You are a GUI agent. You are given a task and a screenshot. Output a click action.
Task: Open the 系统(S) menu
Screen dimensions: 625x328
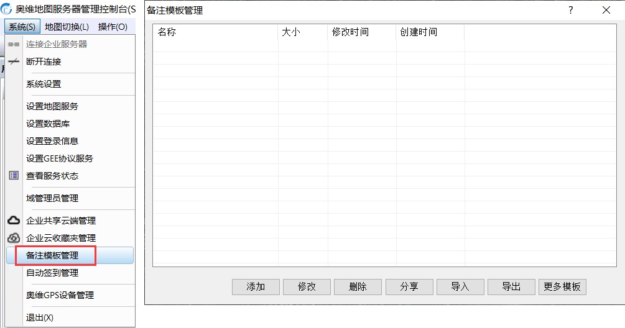pyautogui.click(x=22, y=27)
